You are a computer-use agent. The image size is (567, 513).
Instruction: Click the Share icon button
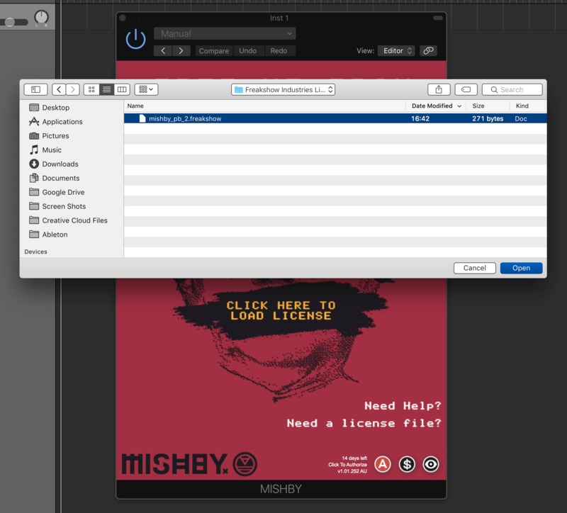pyautogui.click(x=439, y=89)
